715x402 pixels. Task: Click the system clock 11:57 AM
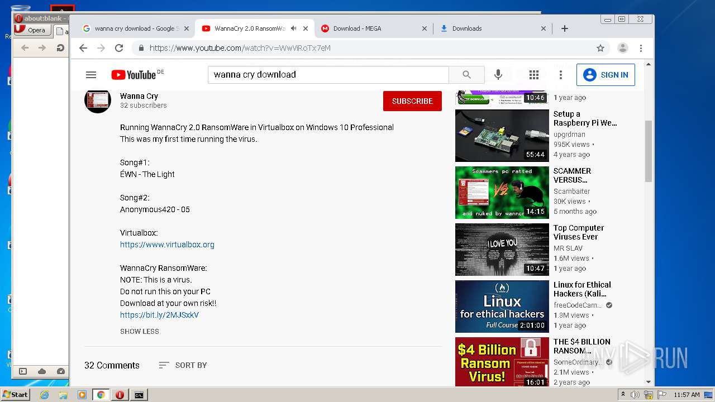click(687, 395)
